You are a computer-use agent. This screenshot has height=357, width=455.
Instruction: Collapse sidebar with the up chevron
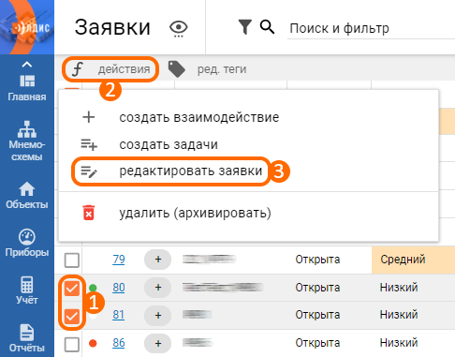27,65
